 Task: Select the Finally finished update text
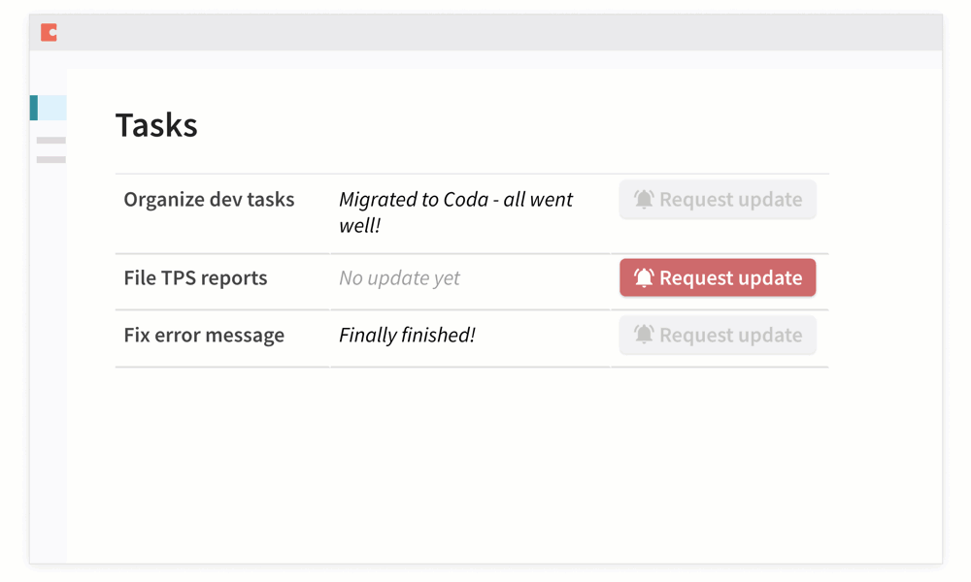[x=406, y=335]
